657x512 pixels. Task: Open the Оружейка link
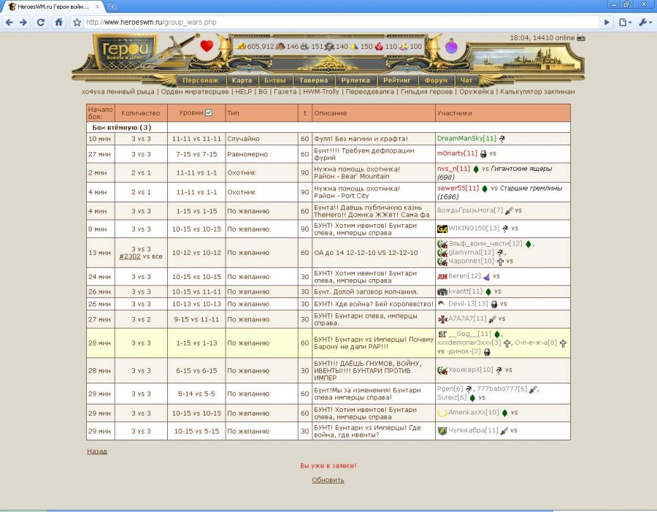477,91
